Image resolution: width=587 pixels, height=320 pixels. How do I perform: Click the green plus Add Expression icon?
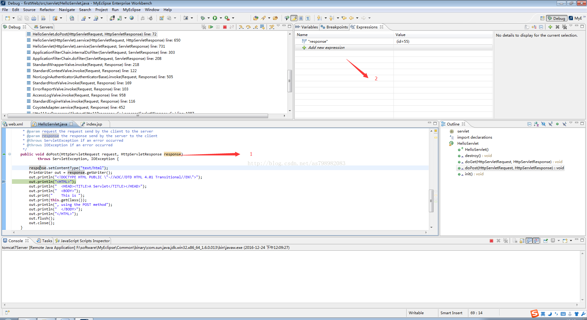click(550, 27)
